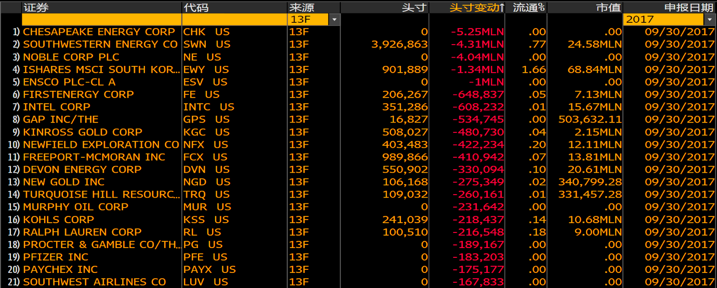717x288 pixels.
Task: Click market value 503,632.11
Action: (590, 119)
